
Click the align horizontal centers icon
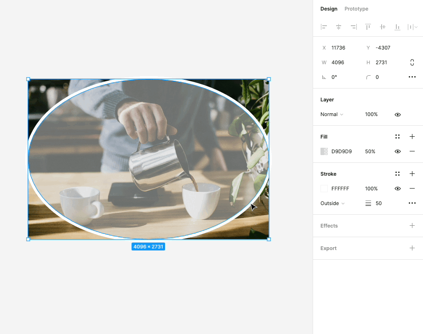338,27
